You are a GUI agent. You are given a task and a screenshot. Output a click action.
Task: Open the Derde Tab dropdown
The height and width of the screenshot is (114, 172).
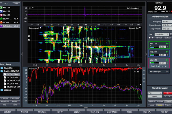[x=162, y=34]
